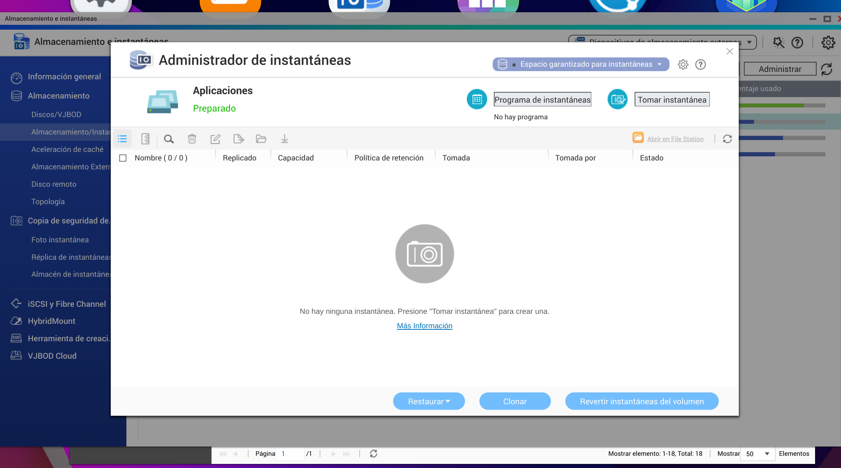Click the export snapshot icon
Screen dimensions: 841x468
point(239,139)
